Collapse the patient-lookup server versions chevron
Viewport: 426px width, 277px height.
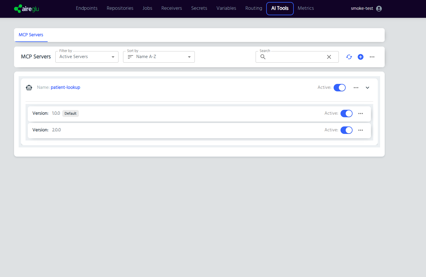point(367,88)
